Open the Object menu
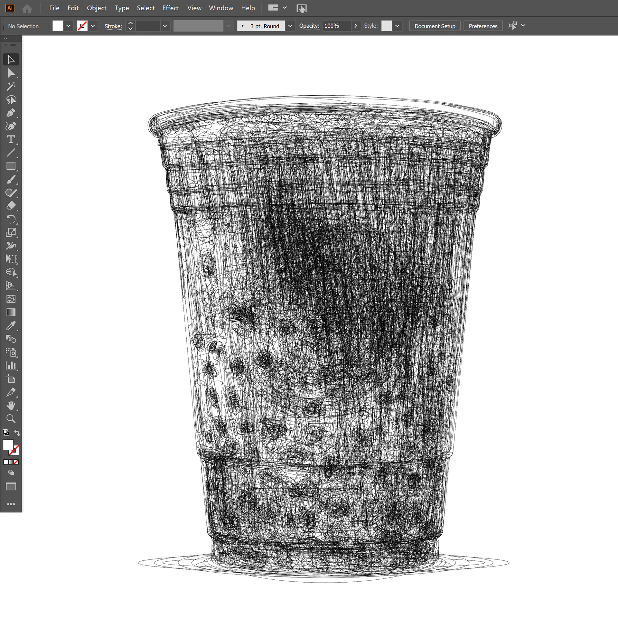 click(x=97, y=8)
